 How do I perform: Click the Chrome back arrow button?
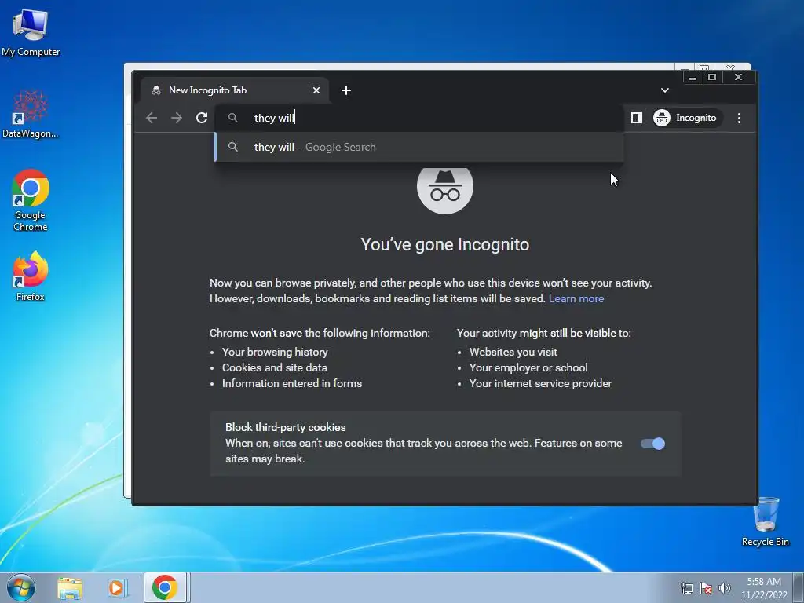[152, 118]
